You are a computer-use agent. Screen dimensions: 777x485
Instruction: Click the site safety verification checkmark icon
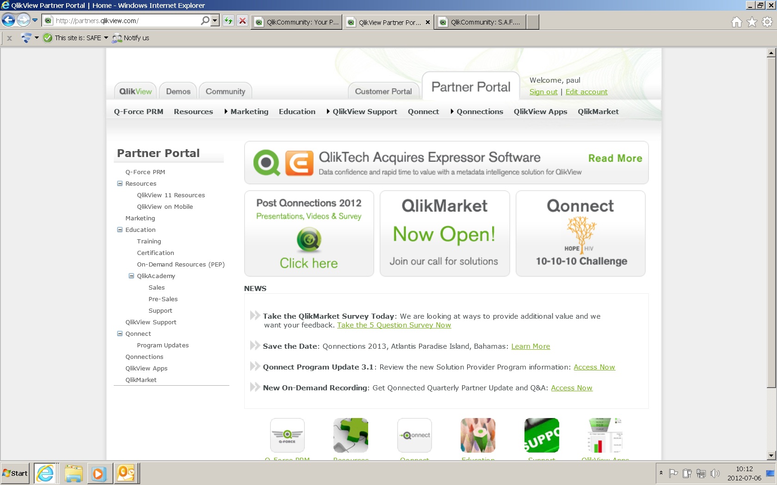(48, 38)
